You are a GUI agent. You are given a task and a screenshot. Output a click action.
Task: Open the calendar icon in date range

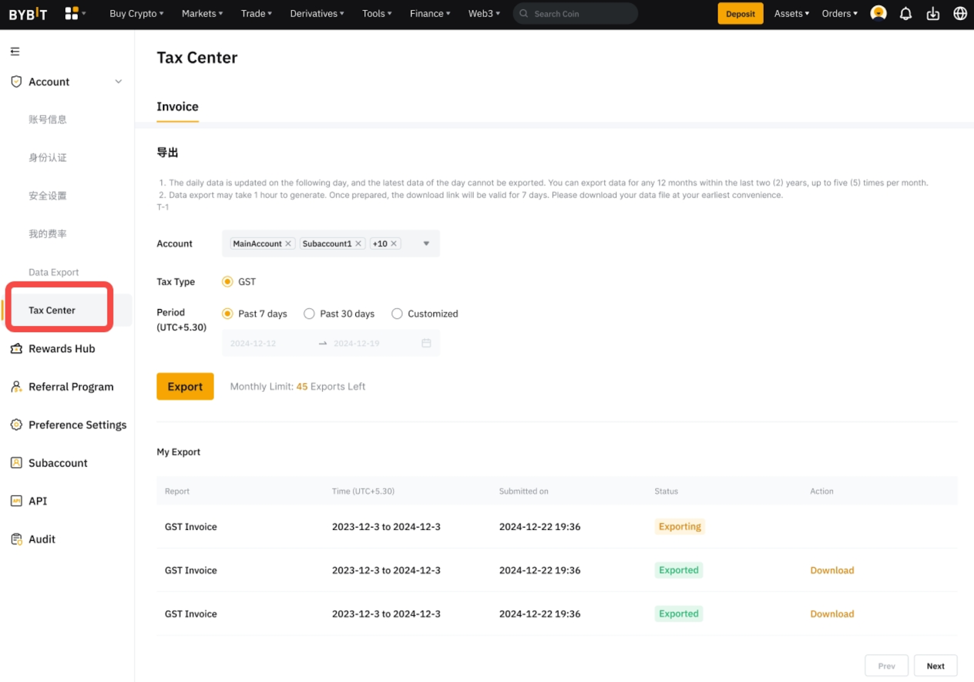click(x=426, y=343)
